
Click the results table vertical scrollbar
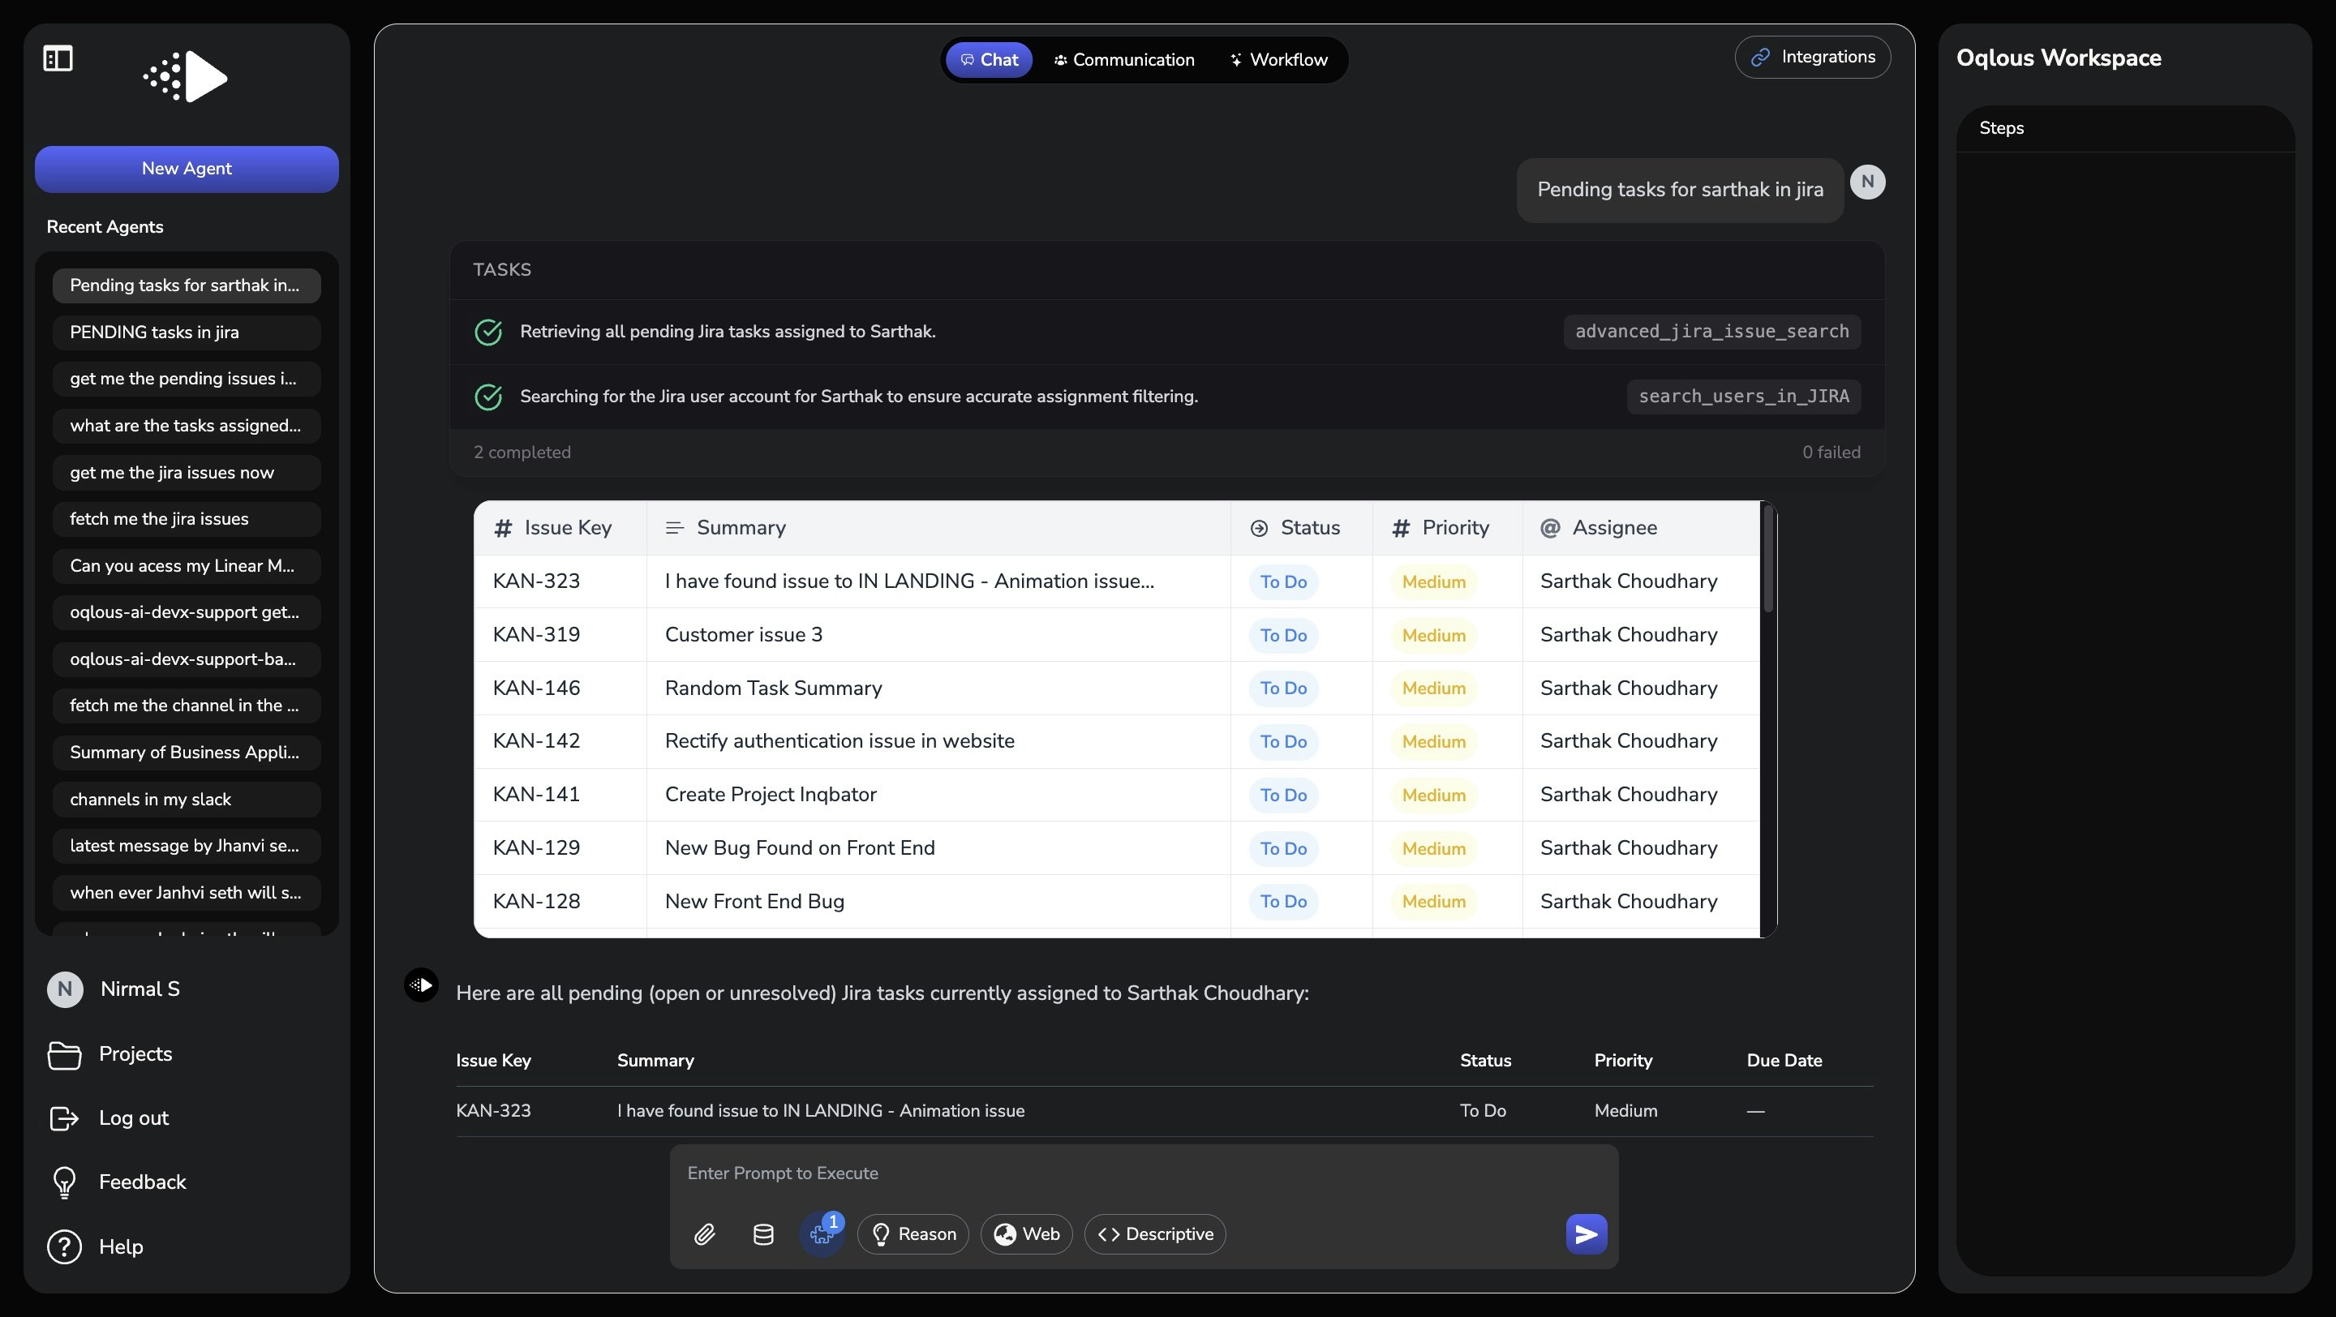coord(1768,558)
